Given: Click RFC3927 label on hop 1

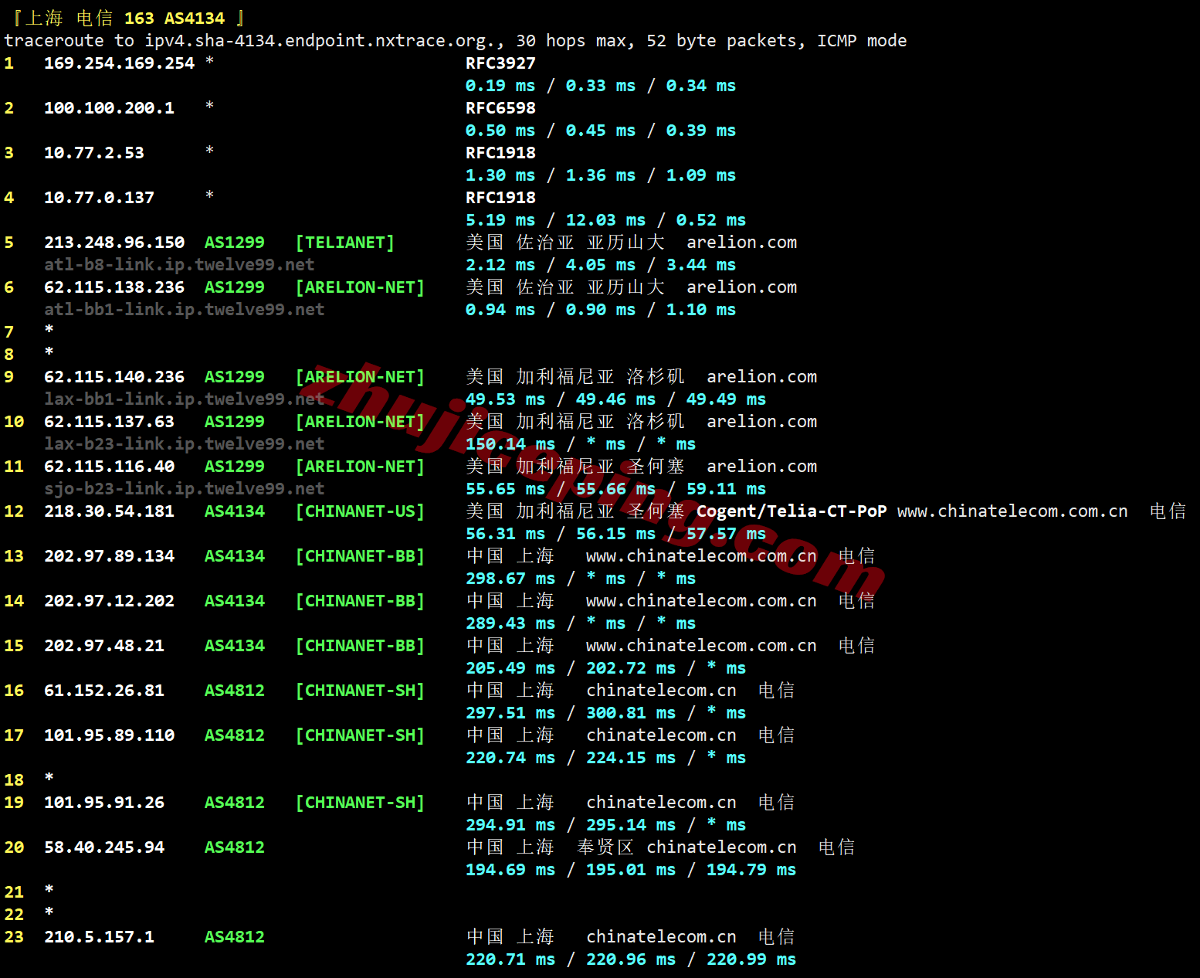Looking at the screenshot, I should [500, 63].
